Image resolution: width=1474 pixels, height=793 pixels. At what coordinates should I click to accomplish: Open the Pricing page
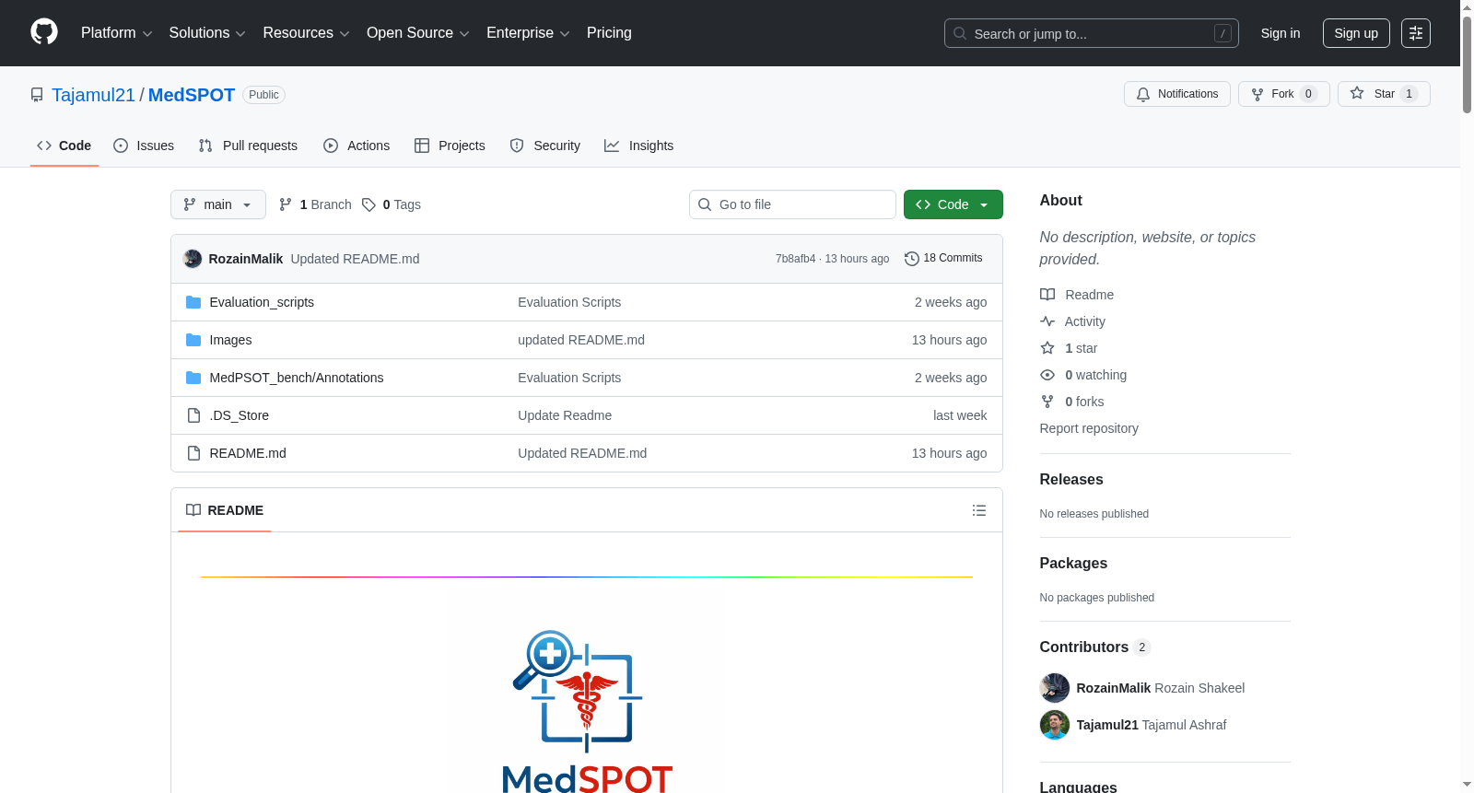pos(609,33)
